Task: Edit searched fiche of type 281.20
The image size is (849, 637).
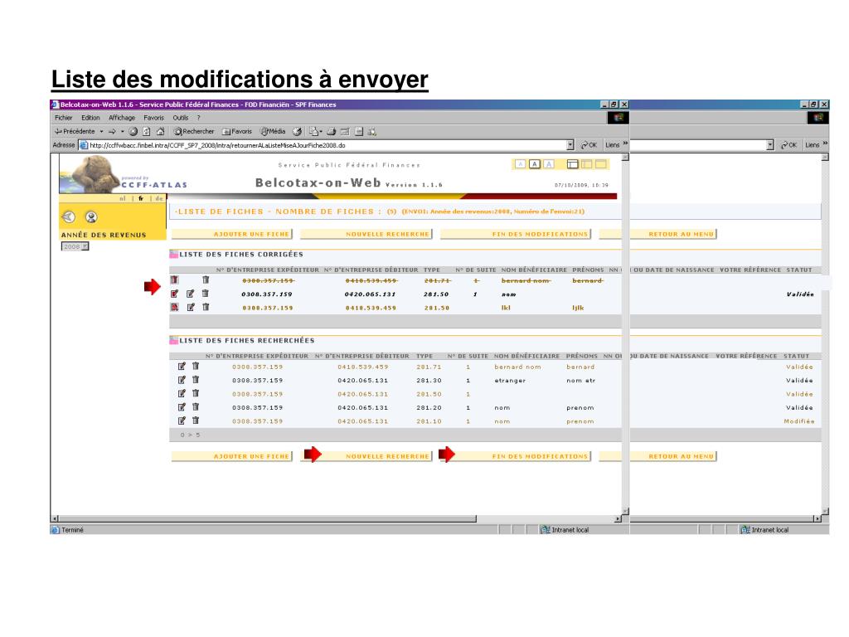Action: [182, 406]
